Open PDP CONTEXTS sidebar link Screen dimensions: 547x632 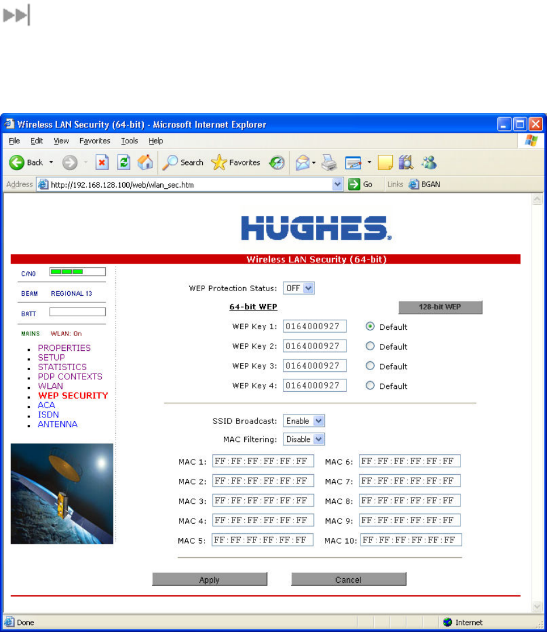[70, 377]
